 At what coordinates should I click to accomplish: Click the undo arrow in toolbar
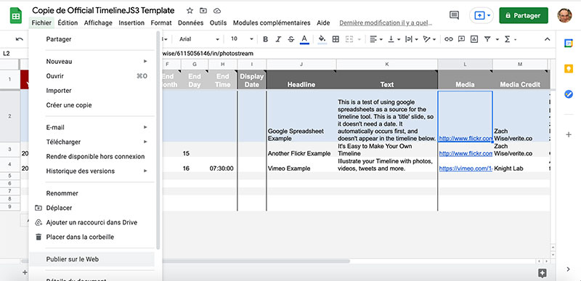(20, 39)
